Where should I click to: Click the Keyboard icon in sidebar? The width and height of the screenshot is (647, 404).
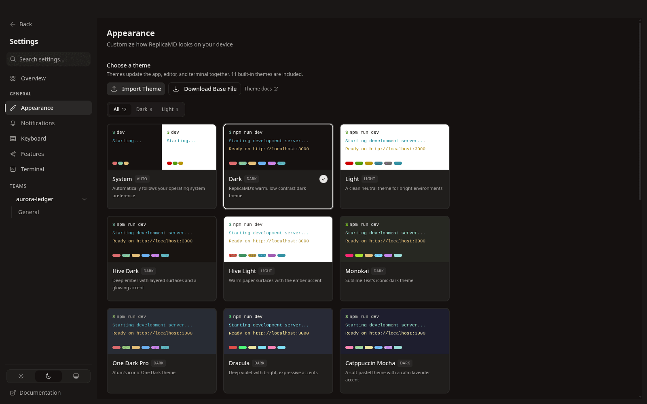point(13,139)
